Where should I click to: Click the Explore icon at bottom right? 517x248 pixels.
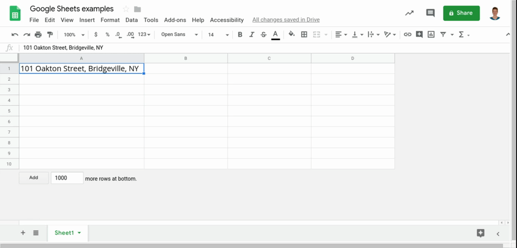coord(480,233)
